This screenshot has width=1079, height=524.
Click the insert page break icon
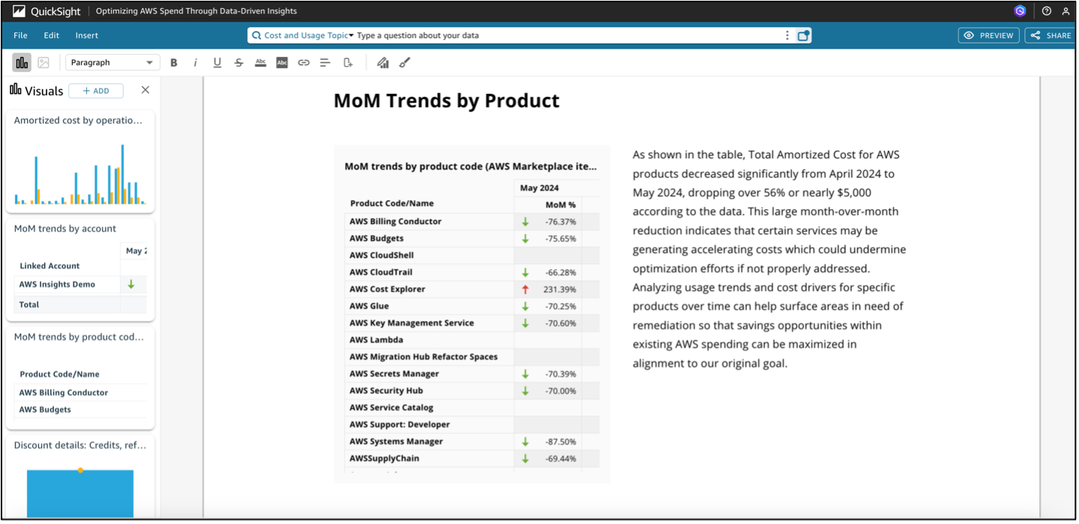[348, 63]
